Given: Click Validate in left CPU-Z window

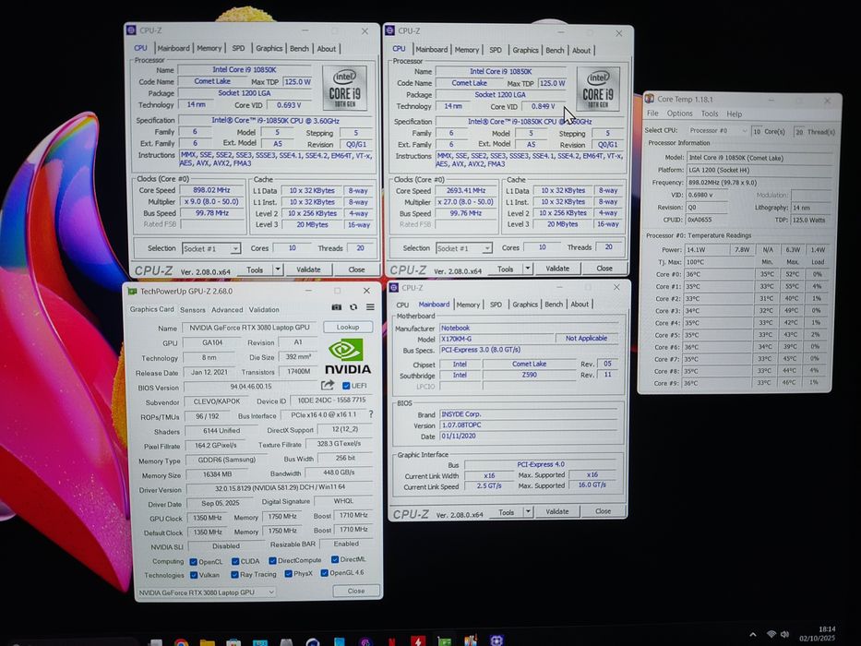Looking at the screenshot, I should 308,269.
